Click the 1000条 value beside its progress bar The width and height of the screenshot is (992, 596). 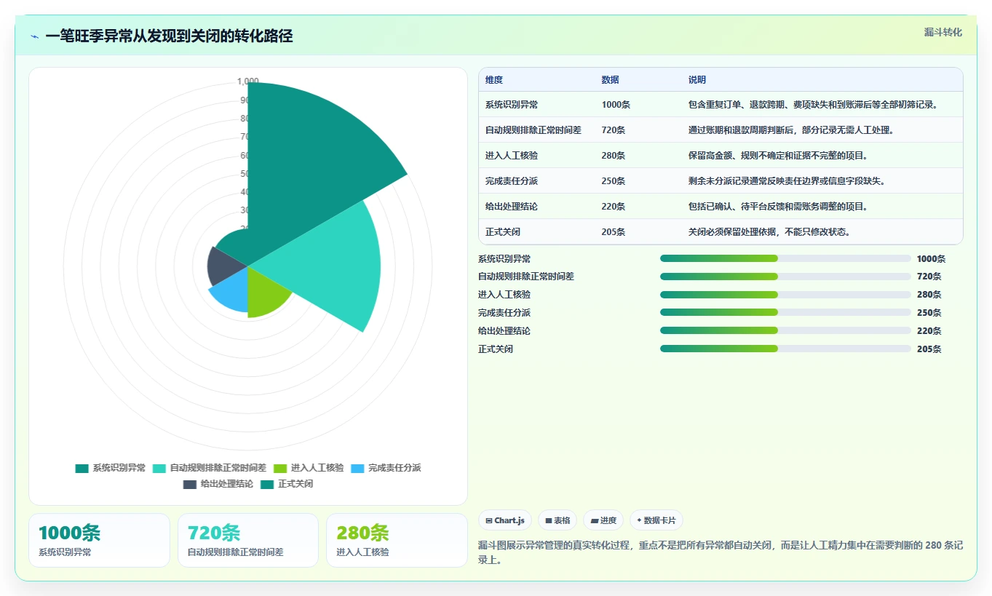932,258
